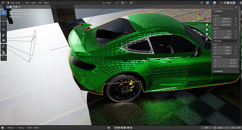Lock the Rotation Z axis

click(236, 37)
